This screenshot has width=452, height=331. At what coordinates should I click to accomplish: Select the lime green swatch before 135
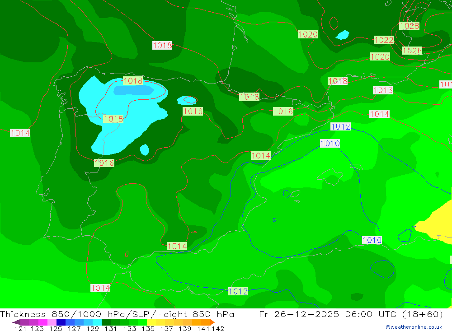click(142, 322)
